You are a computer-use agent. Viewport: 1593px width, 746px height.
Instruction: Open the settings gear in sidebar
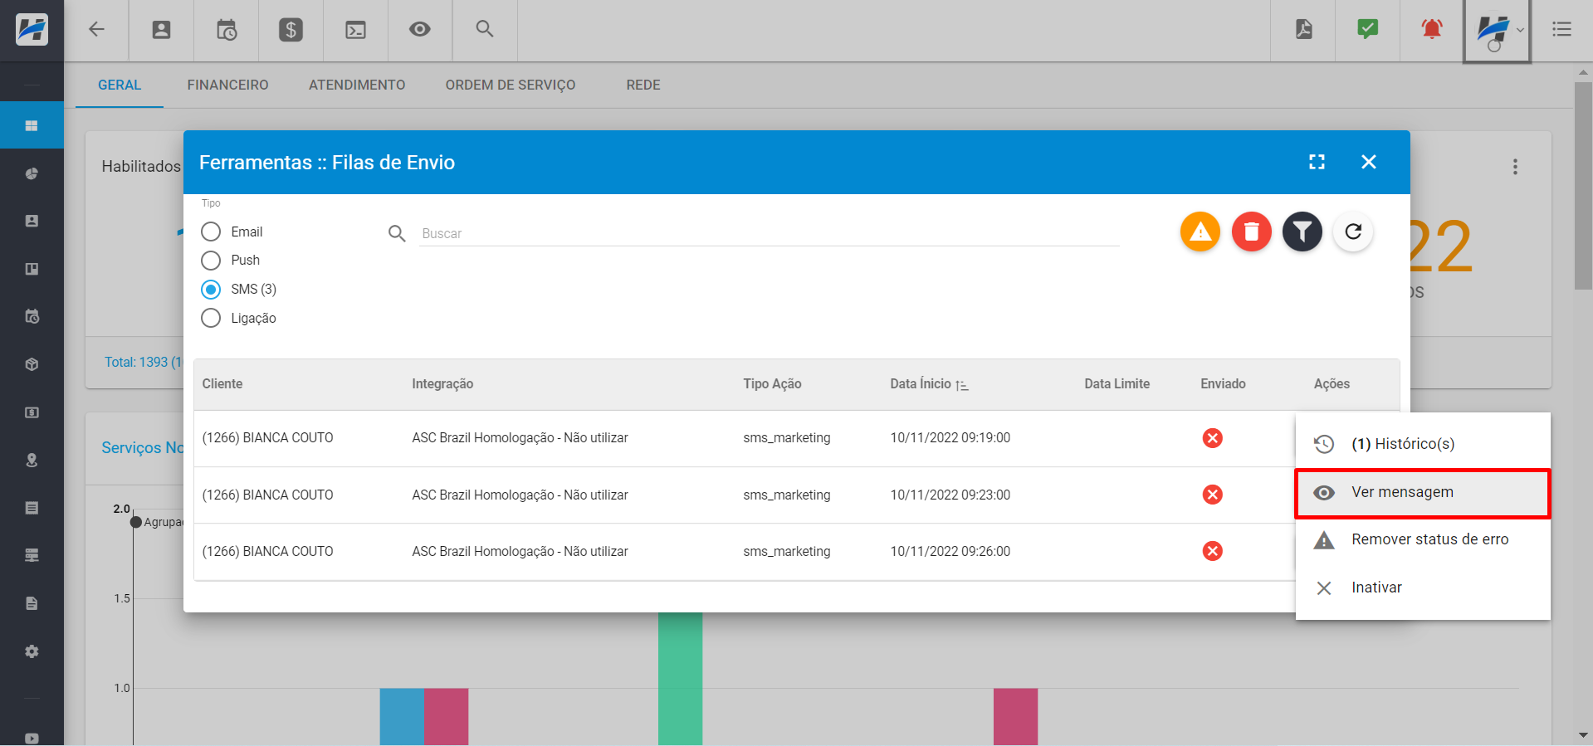pyautogui.click(x=32, y=651)
